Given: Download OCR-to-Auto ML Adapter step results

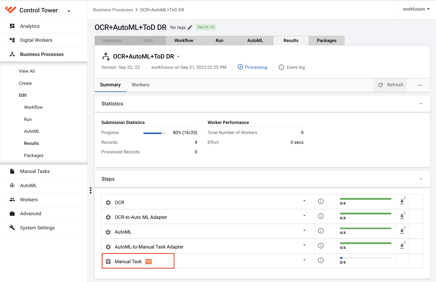Looking at the screenshot, I should (x=402, y=216).
